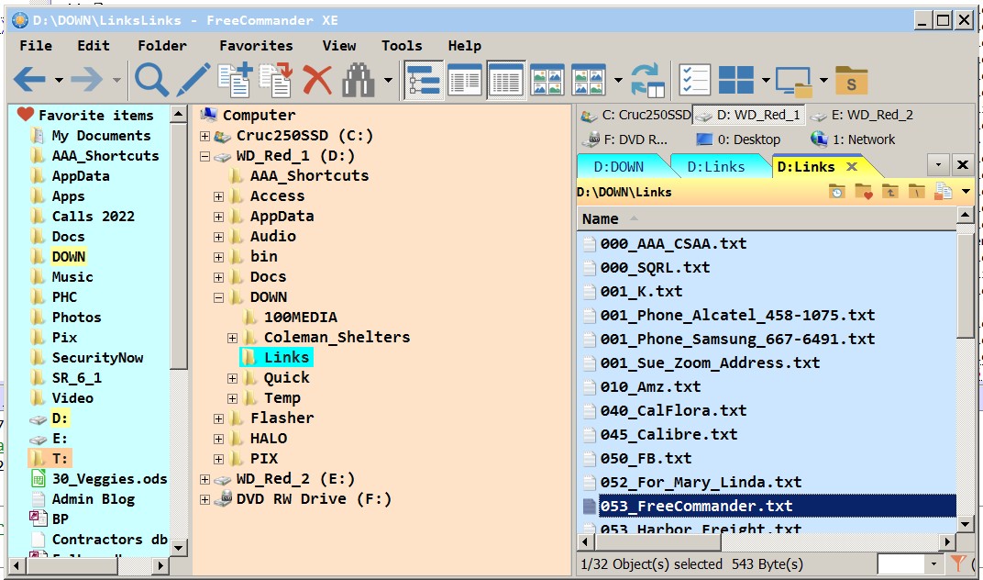The width and height of the screenshot is (983, 580).
Task: Open dropdown beside monitor folder icon
Action: point(823,80)
